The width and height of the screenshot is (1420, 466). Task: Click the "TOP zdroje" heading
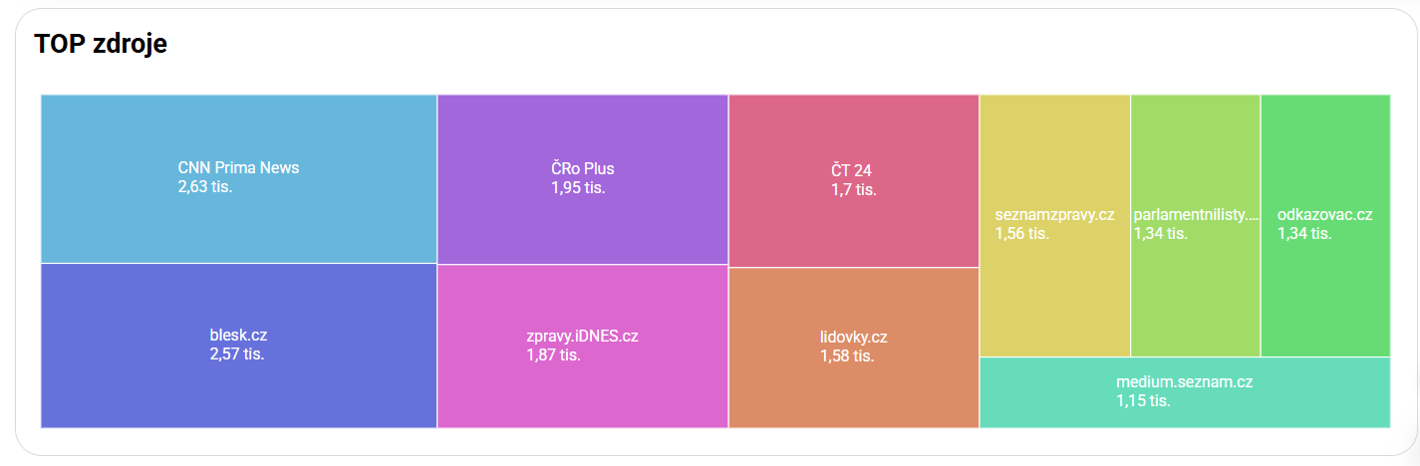coord(101,44)
